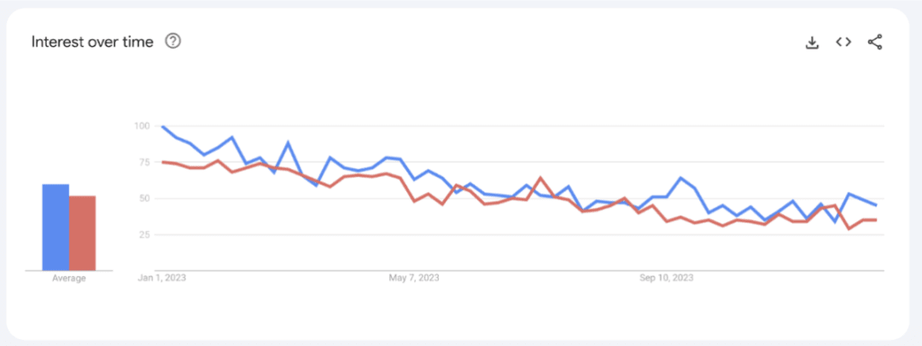Click the share icon
The image size is (922, 346).
(875, 42)
